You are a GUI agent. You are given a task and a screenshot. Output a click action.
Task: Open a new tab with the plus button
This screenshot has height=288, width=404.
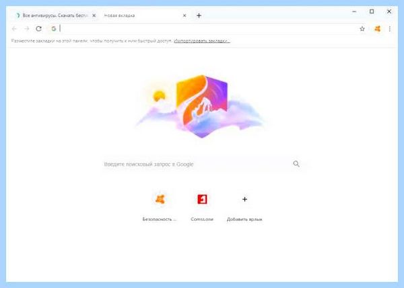click(x=199, y=15)
